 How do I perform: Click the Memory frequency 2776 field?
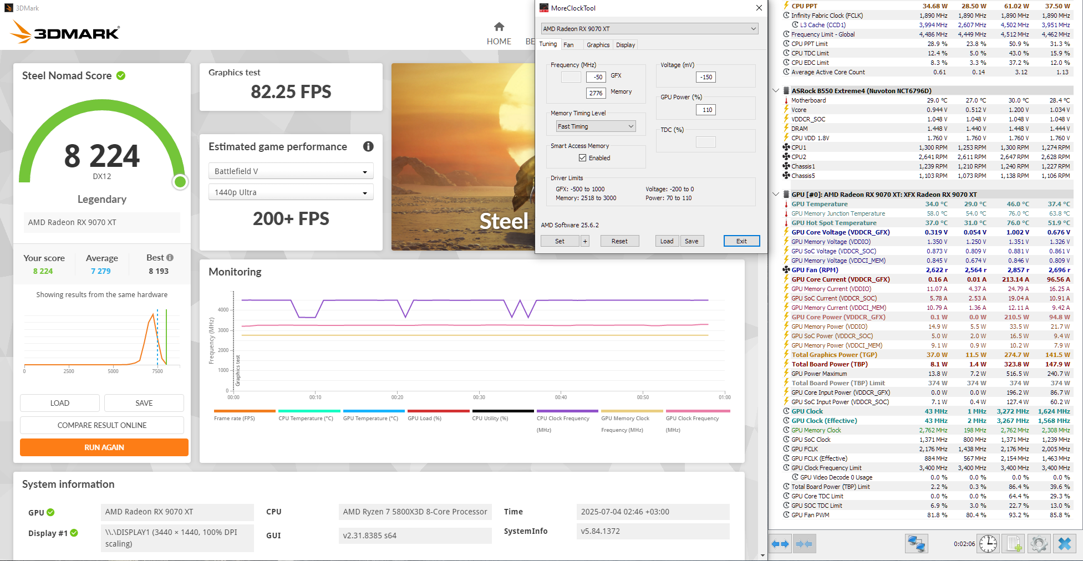[596, 93]
